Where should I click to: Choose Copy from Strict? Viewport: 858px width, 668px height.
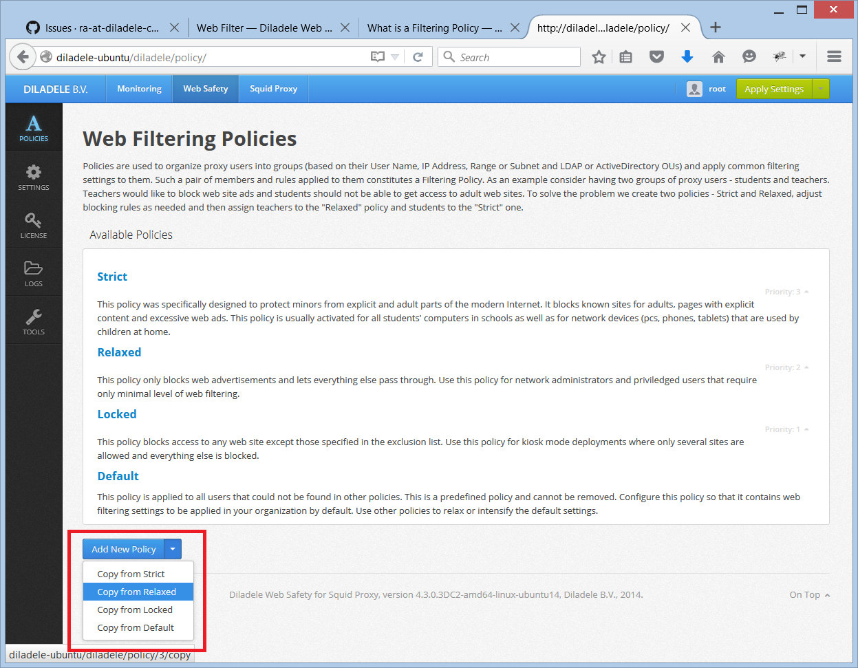[x=138, y=574]
